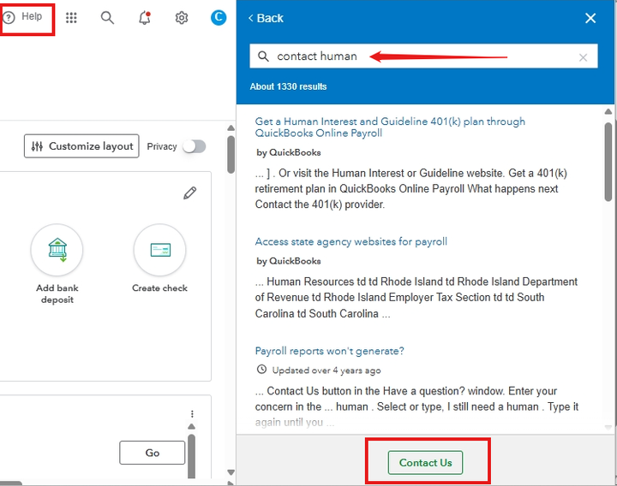Focus the help search field
The height and width of the screenshot is (486, 617).
(x=423, y=56)
